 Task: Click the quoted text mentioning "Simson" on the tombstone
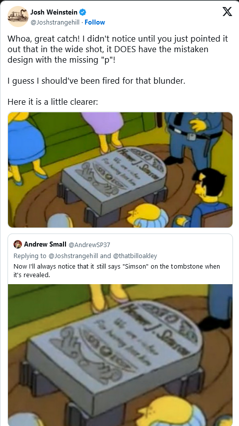click(x=116, y=270)
